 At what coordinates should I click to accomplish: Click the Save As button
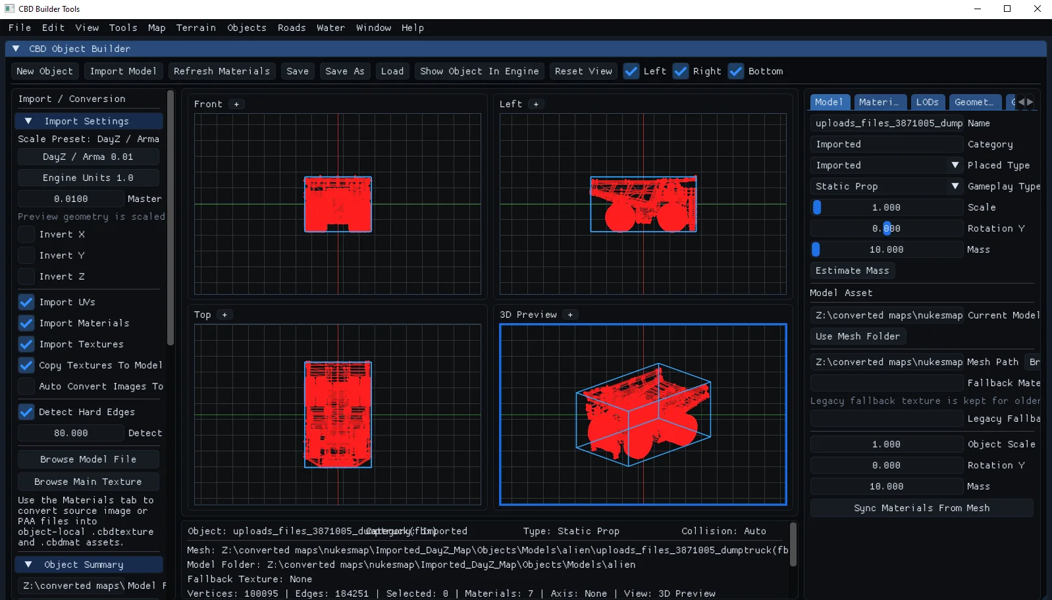[345, 71]
